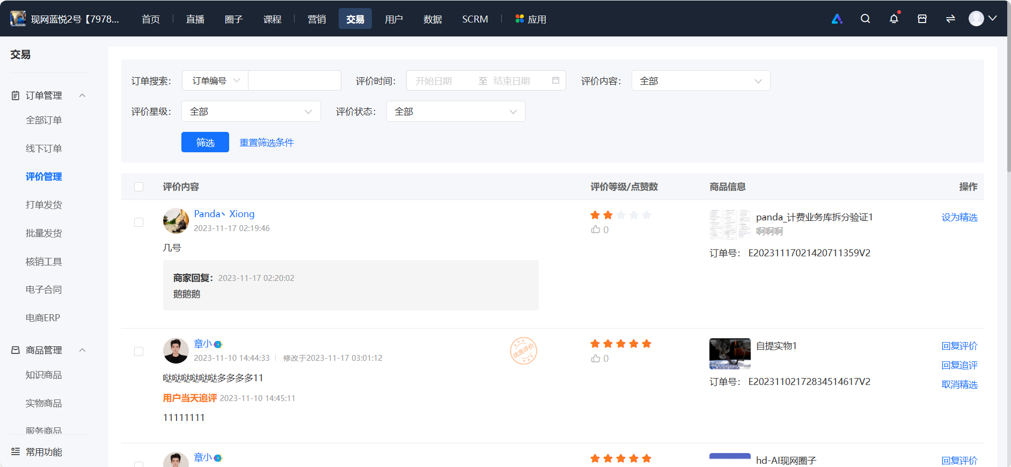Open 课程 navigation tab

(x=273, y=19)
